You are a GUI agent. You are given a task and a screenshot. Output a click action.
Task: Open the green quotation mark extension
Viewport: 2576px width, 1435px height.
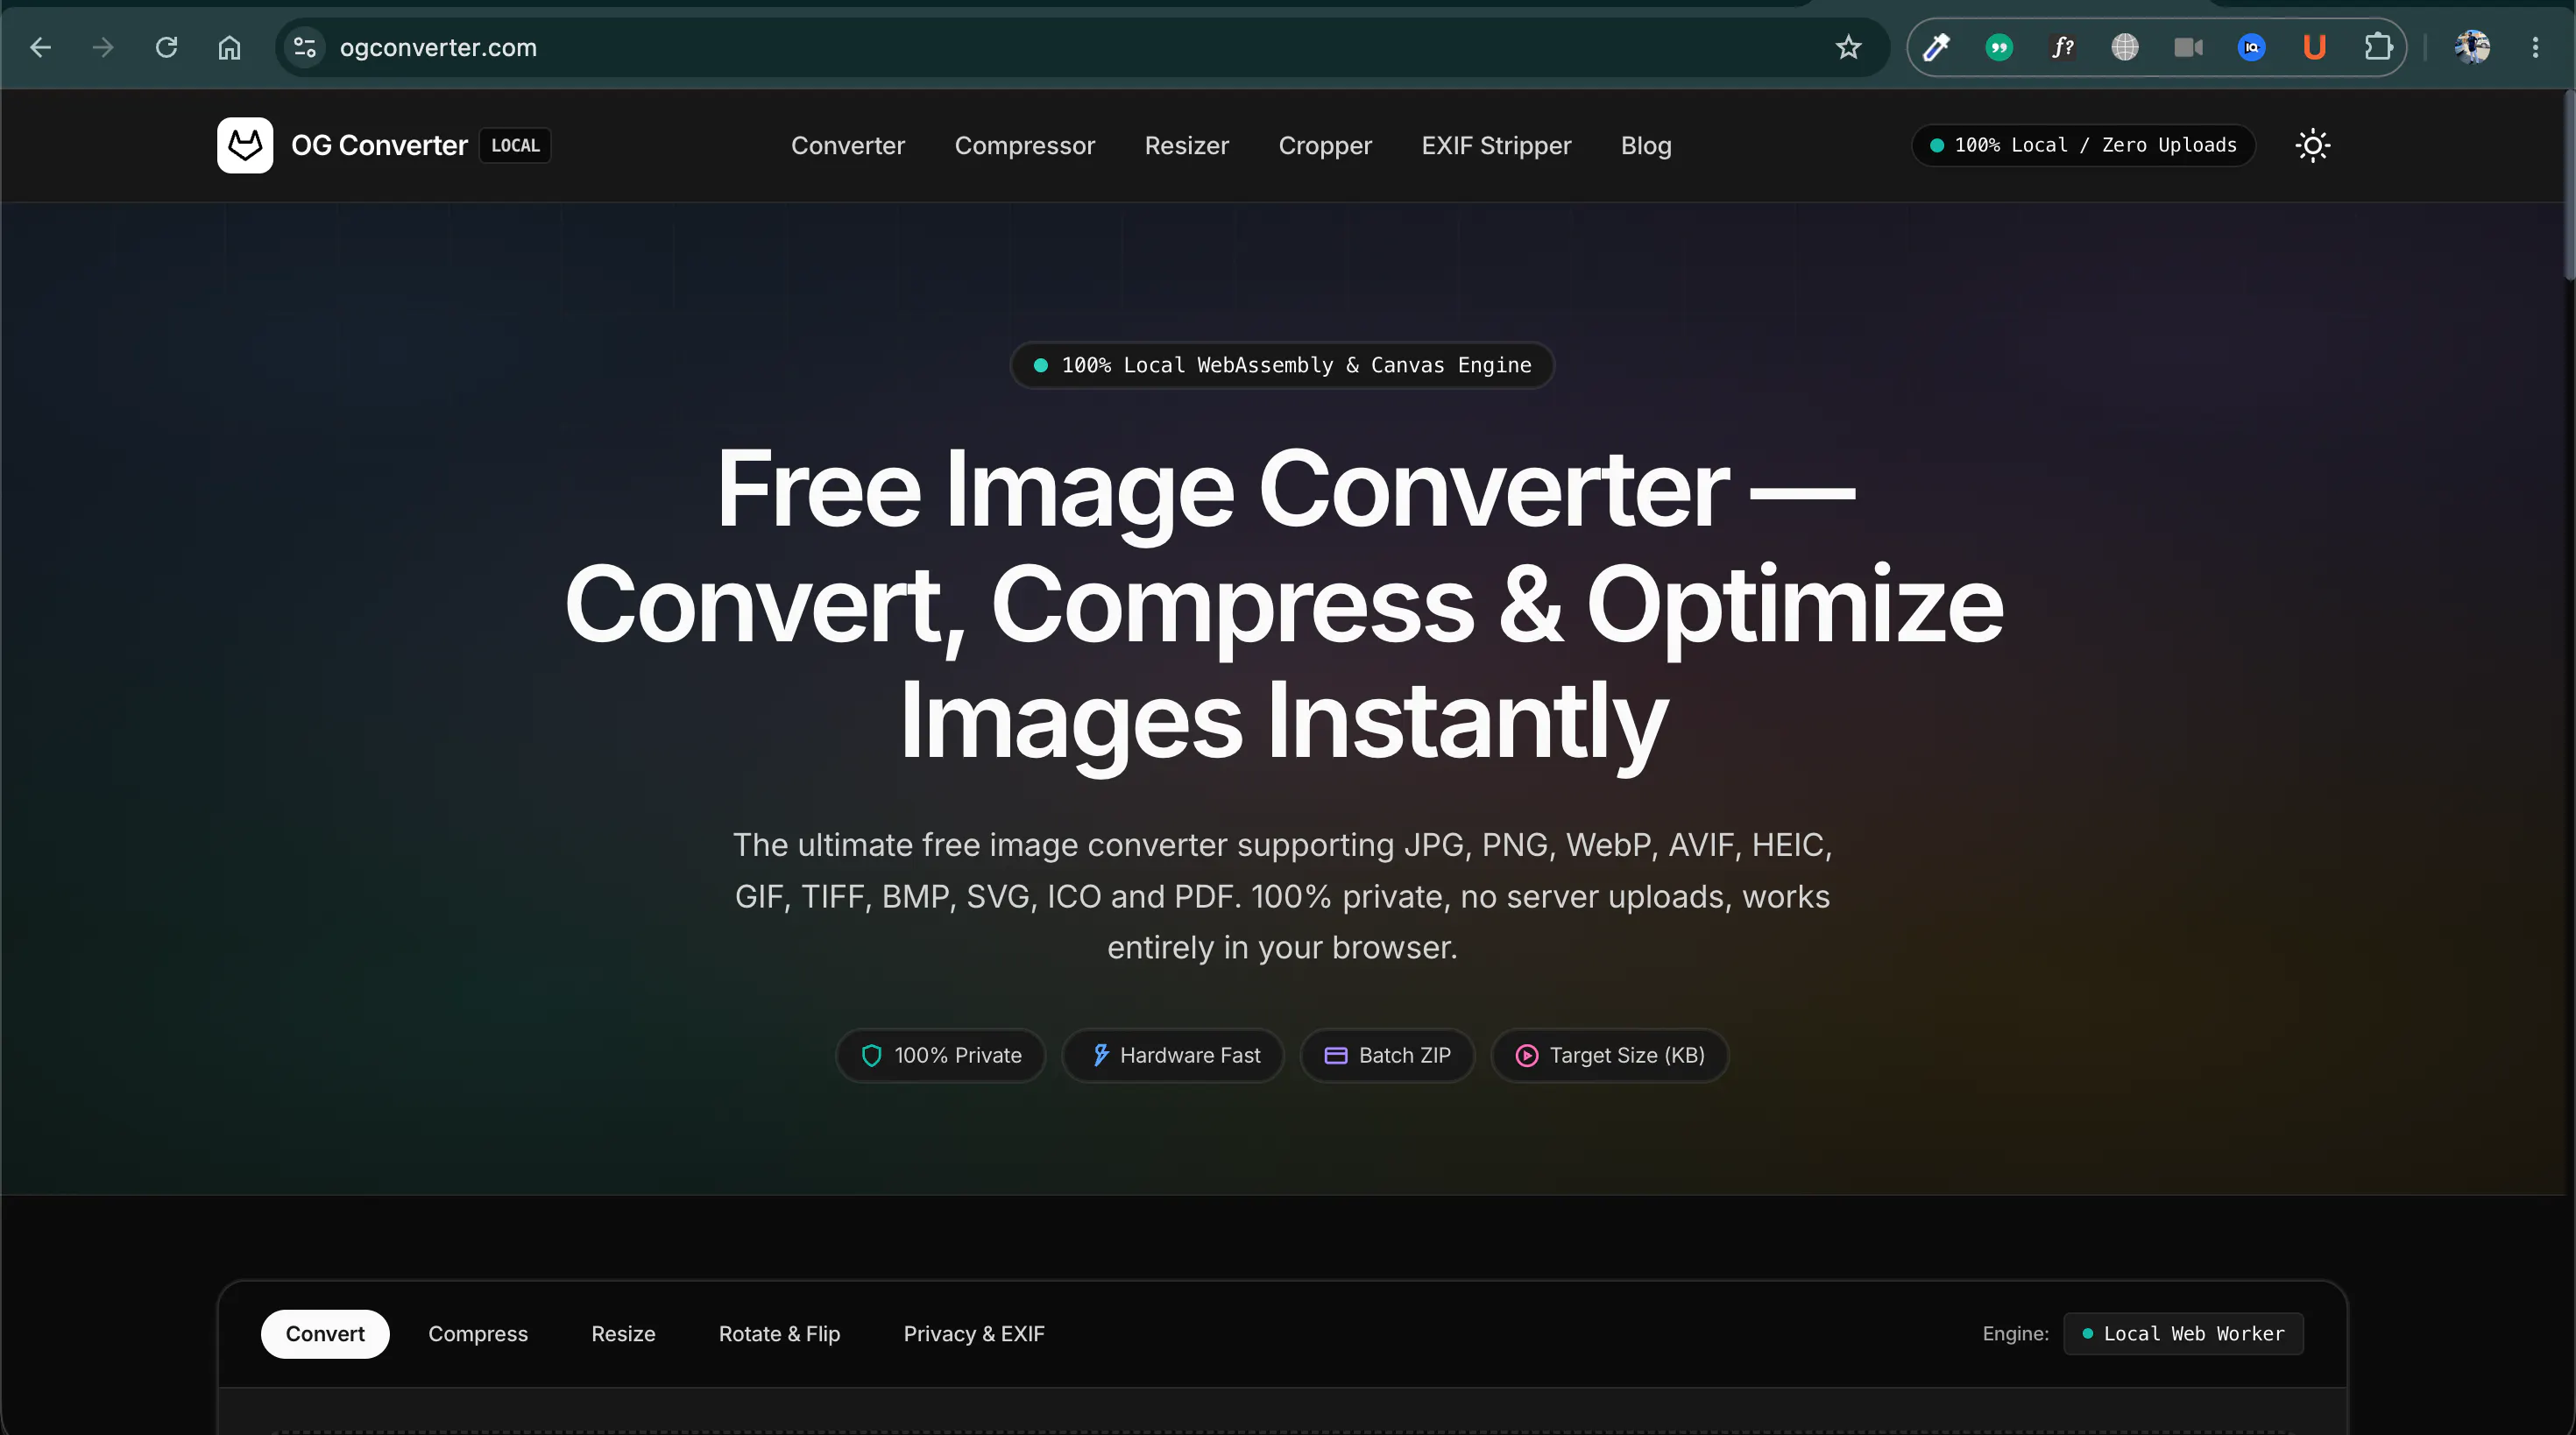1999,47
